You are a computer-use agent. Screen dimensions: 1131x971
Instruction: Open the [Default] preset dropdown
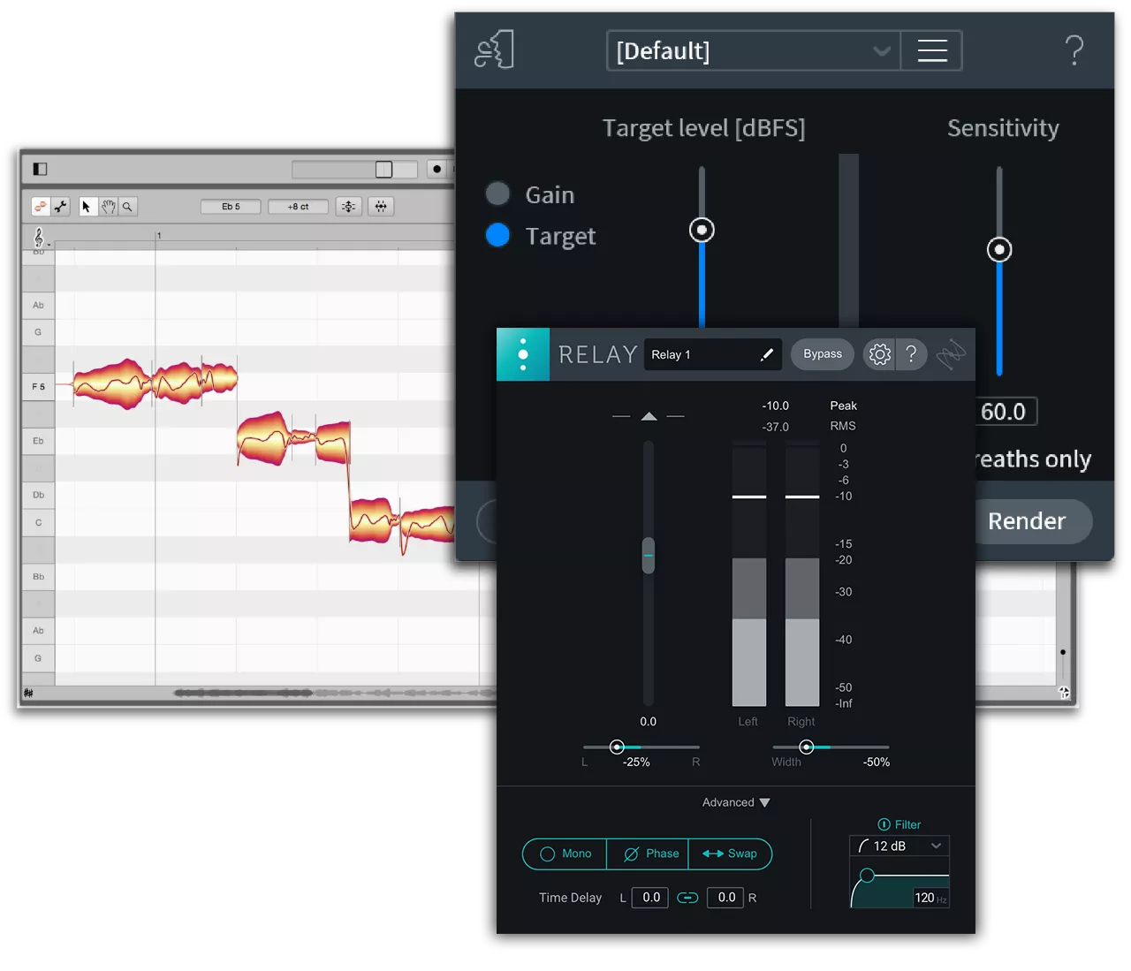coord(753,50)
